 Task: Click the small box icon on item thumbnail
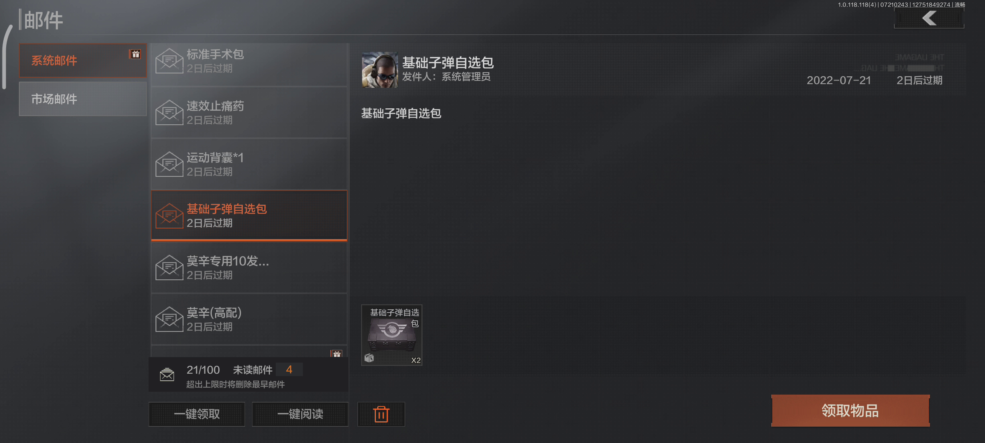point(369,358)
